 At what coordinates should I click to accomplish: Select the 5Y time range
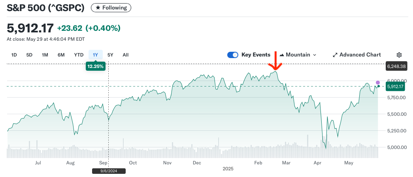click(x=110, y=55)
